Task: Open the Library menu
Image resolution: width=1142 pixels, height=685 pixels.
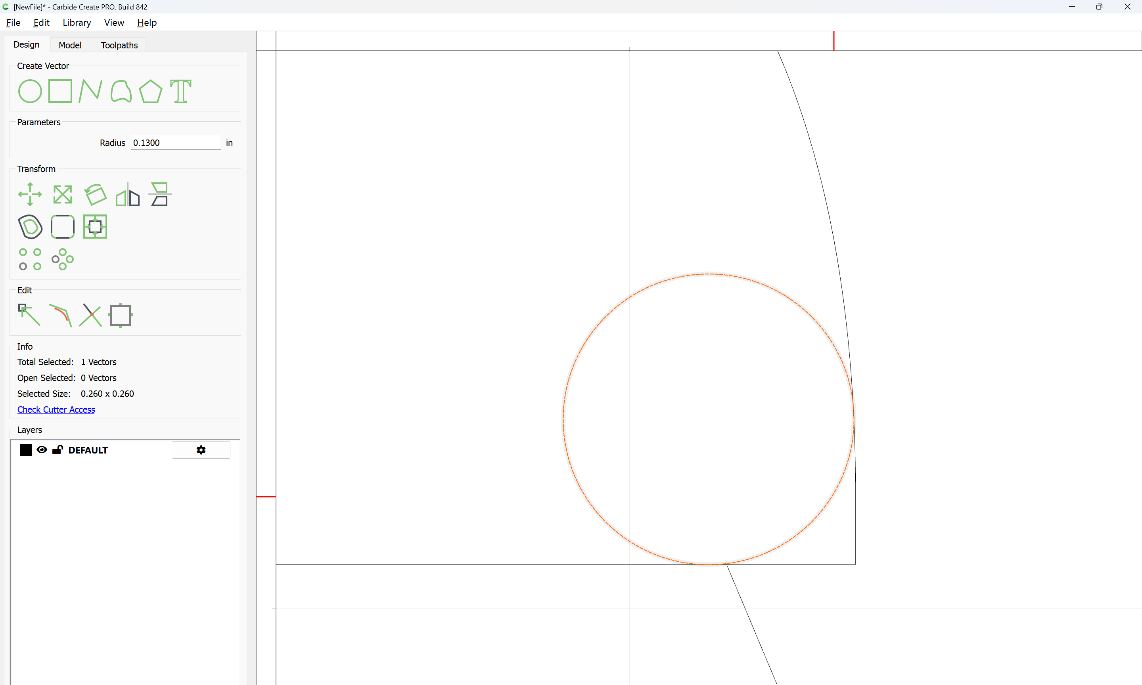Action: [x=77, y=23]
